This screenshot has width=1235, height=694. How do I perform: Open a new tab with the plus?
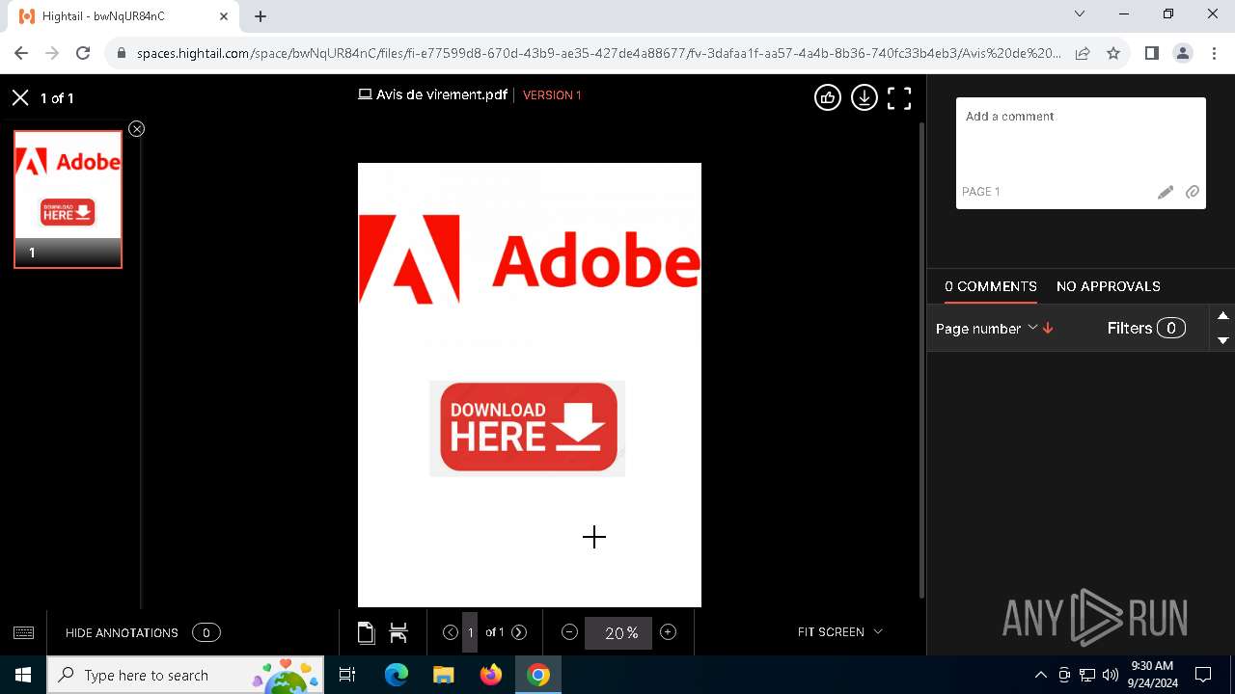click(261, 16)
